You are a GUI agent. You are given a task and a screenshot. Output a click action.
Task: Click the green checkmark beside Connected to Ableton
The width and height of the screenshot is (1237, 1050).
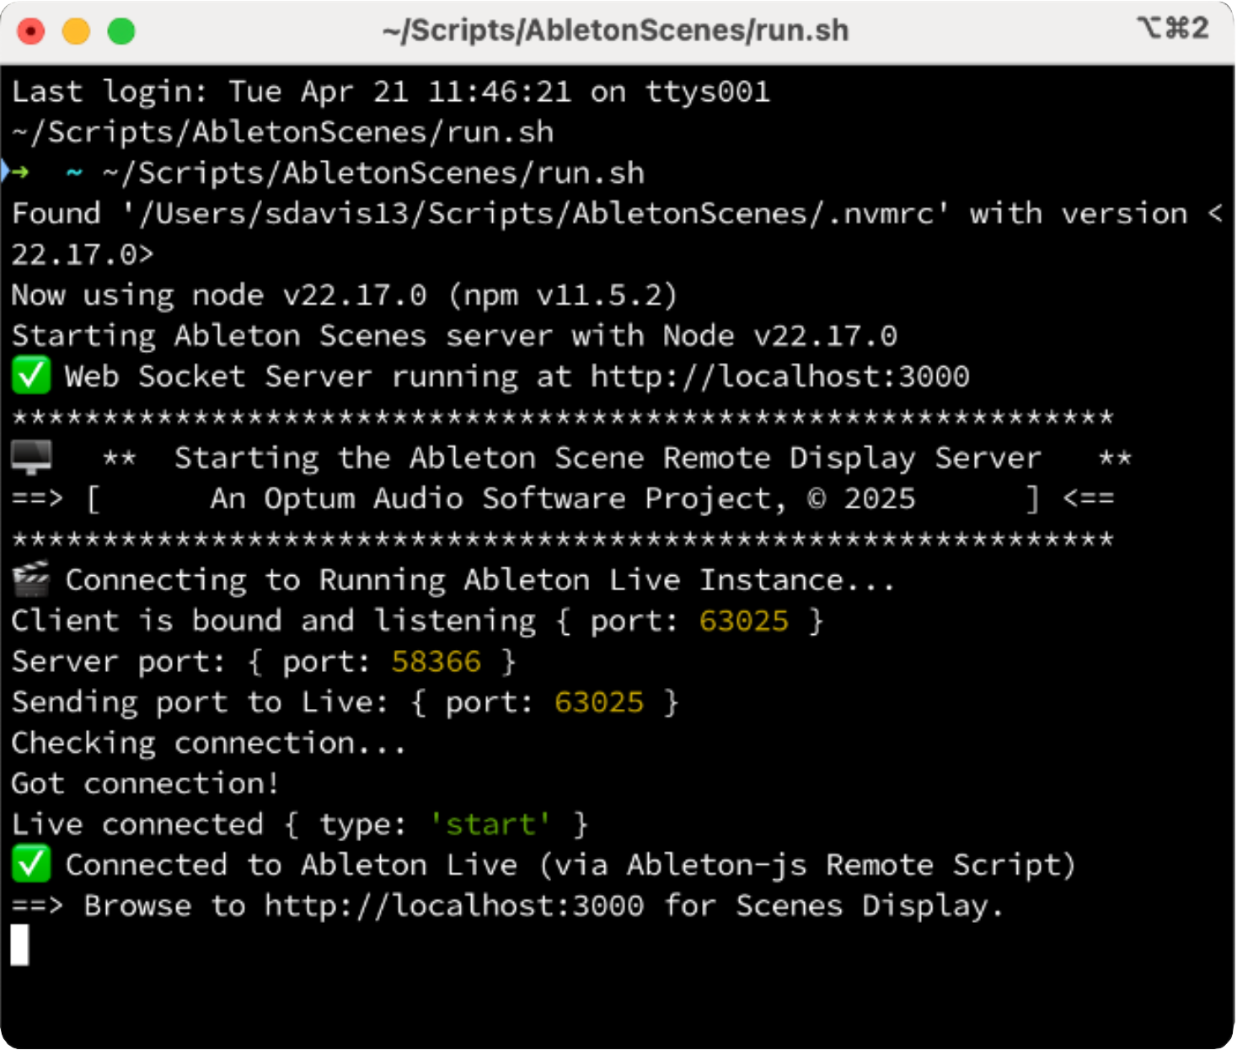coord(31,864)
